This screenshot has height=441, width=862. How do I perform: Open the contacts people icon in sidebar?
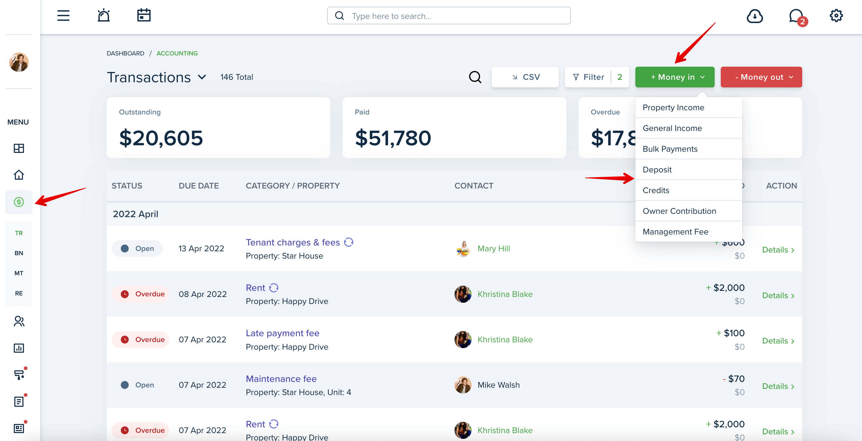pos(19,321)
